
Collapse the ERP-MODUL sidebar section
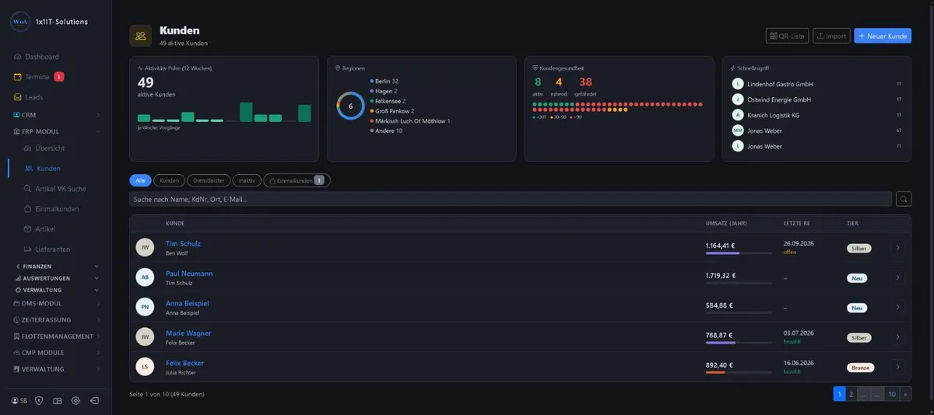tap(56, 131)
